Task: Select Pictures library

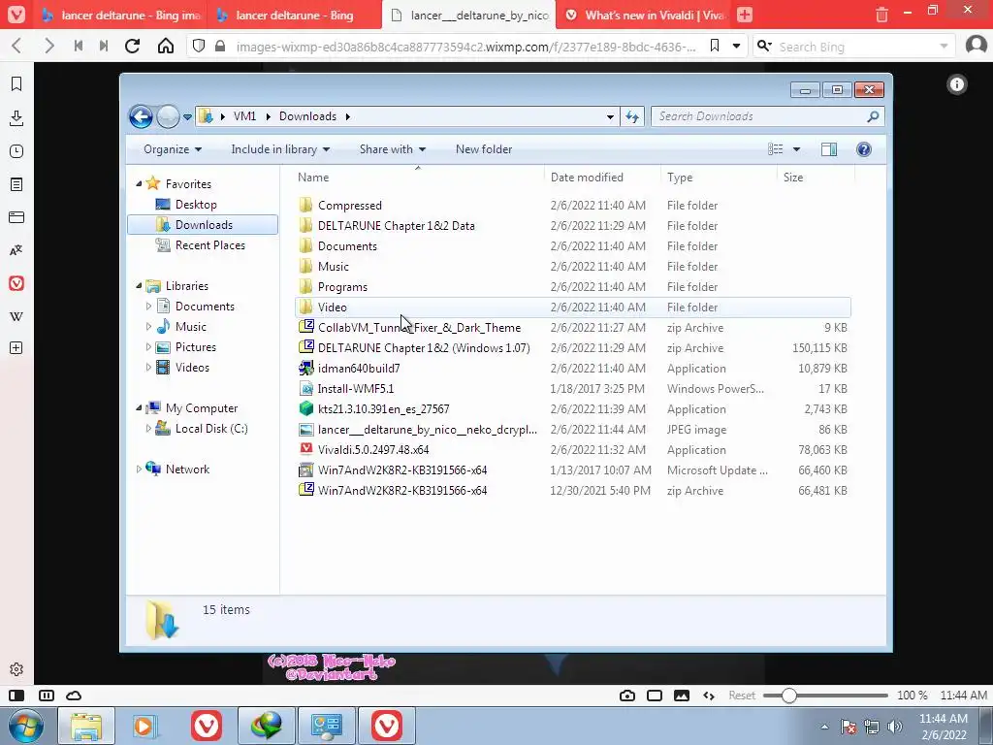Action: point(195,347)
